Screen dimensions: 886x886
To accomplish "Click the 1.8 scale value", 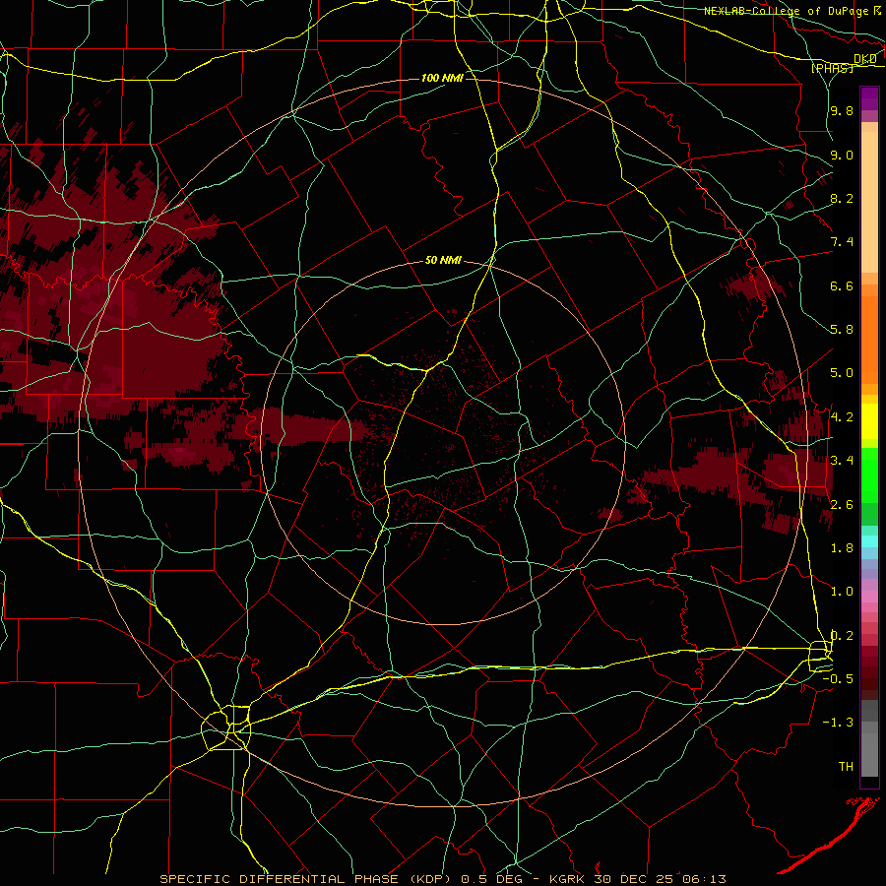I will pos(842,548).
